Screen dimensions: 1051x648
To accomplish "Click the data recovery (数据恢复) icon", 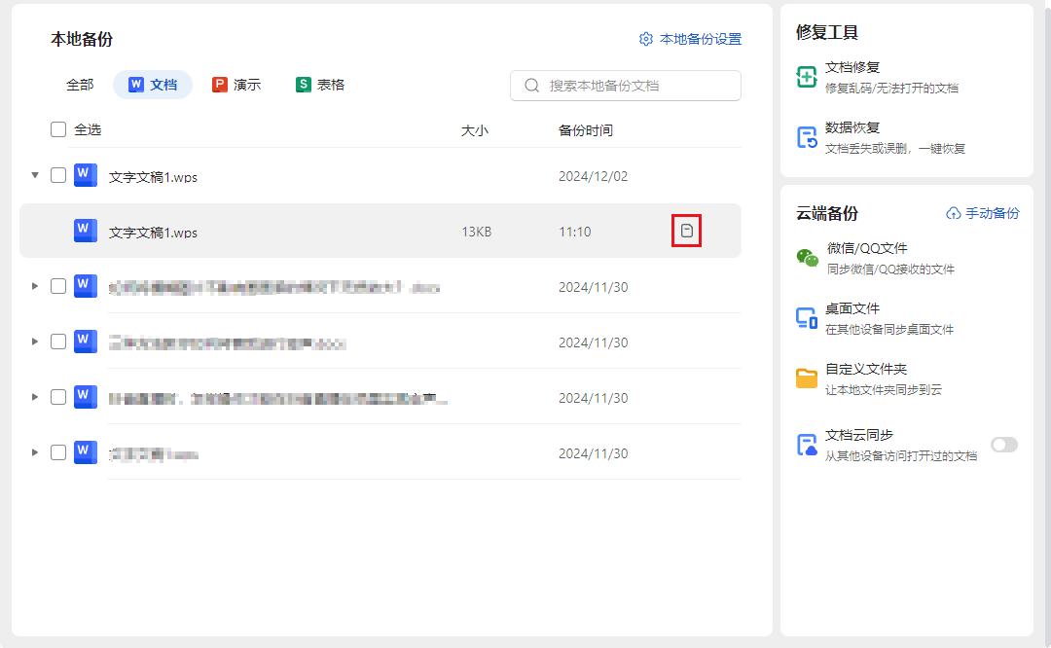I will (807, 137).
